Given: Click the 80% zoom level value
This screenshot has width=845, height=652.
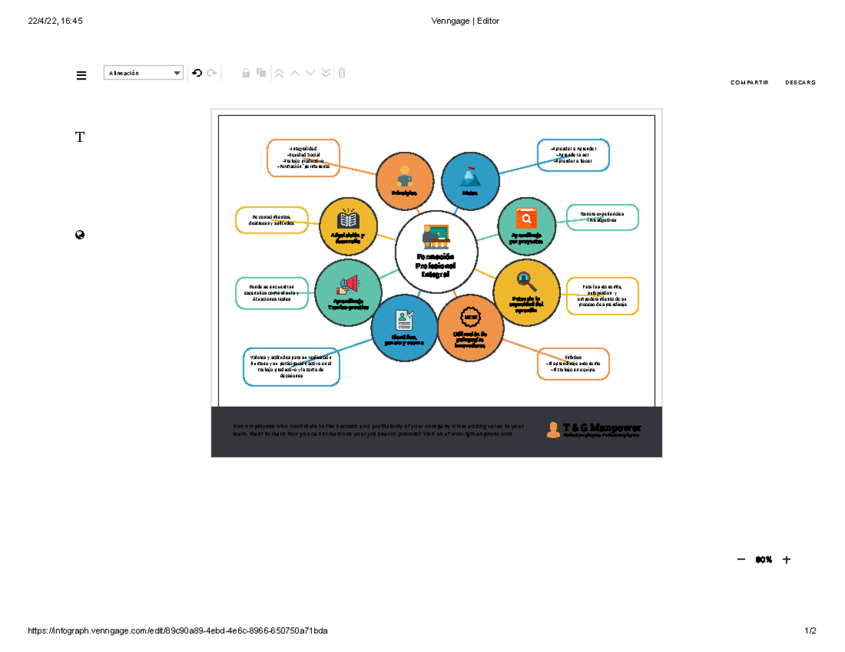Looking at the screenshot, I should (763, 560).
